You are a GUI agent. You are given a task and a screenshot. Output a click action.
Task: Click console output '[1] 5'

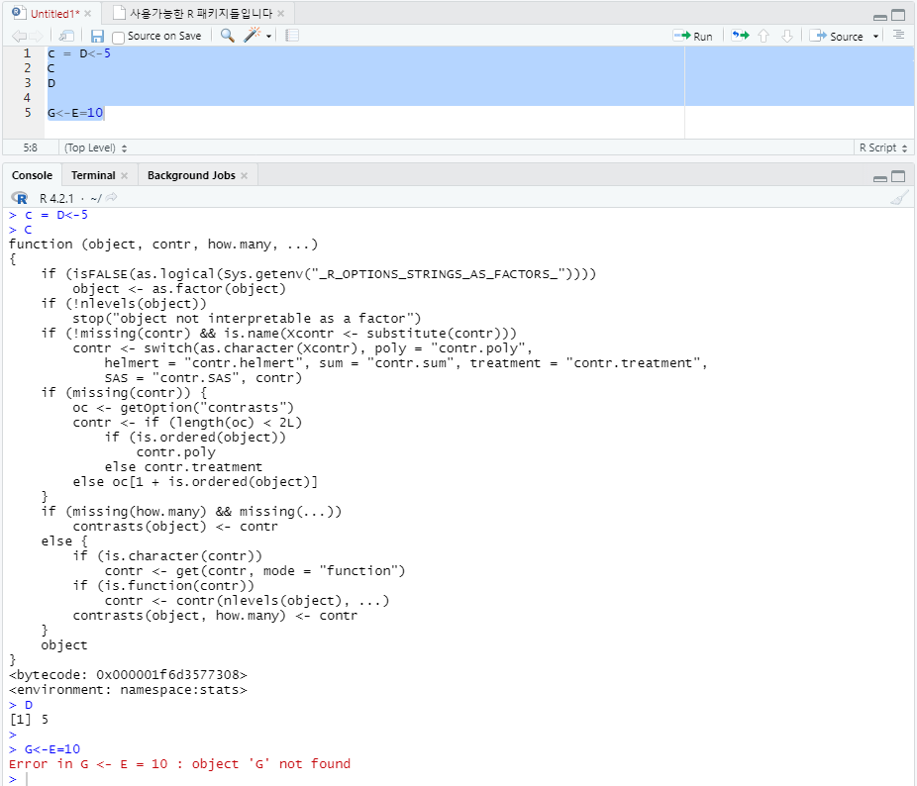(x=29, y=720)
